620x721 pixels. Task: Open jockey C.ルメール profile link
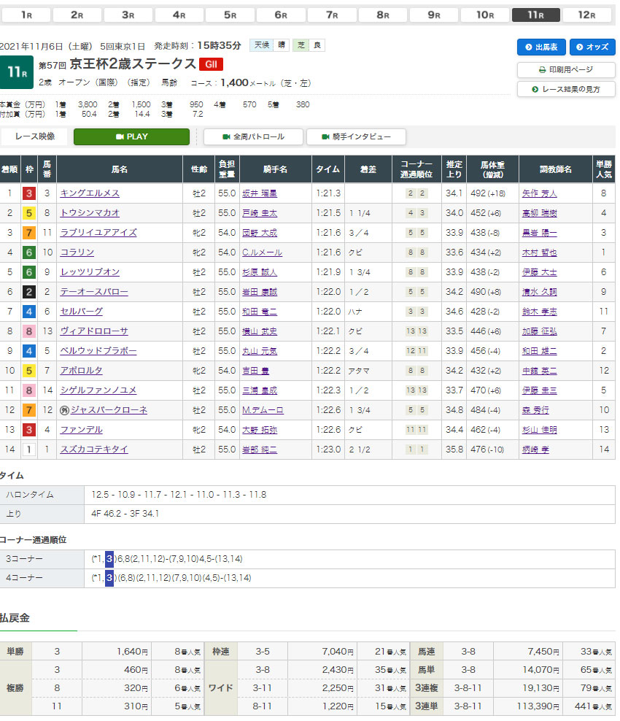point(262,252)
